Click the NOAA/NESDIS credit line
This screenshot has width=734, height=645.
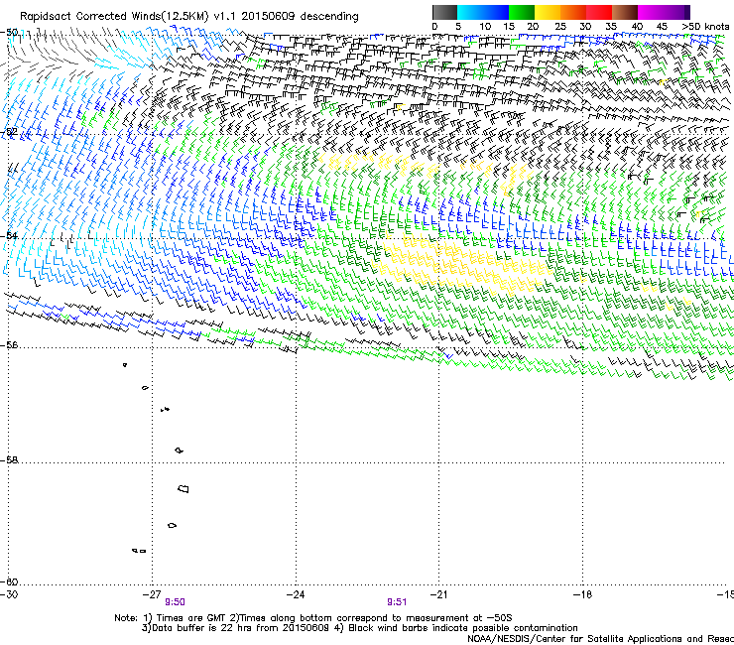(600, 639)
